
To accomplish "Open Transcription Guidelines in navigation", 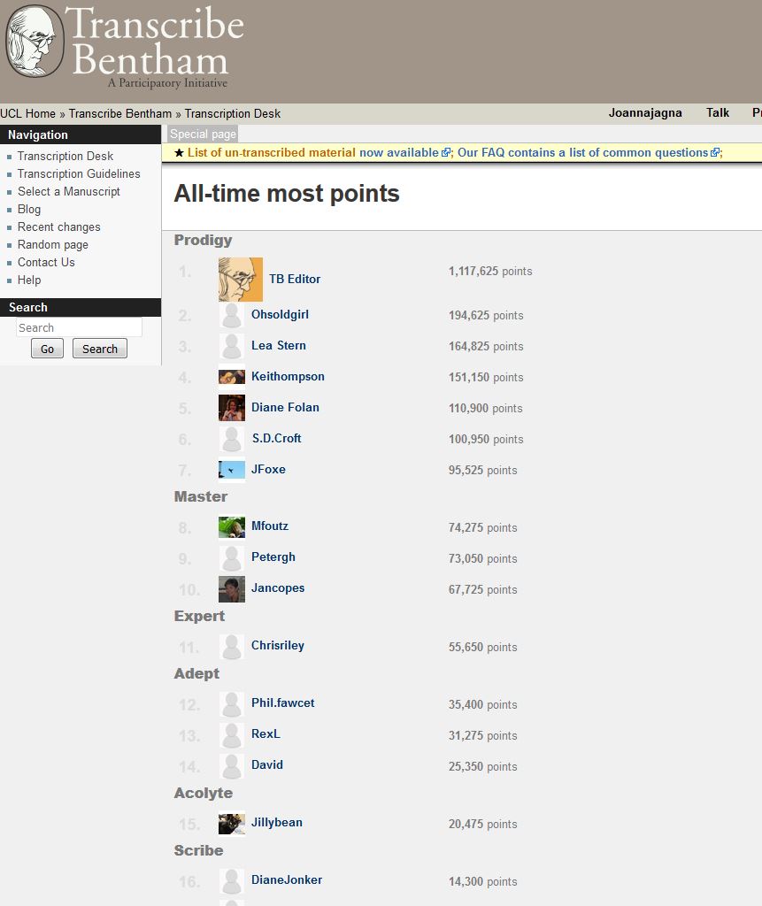I will tap(79, 173).
